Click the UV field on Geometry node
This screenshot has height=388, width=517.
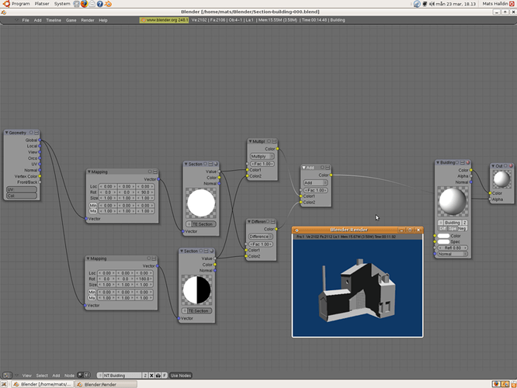pos(22,189)
